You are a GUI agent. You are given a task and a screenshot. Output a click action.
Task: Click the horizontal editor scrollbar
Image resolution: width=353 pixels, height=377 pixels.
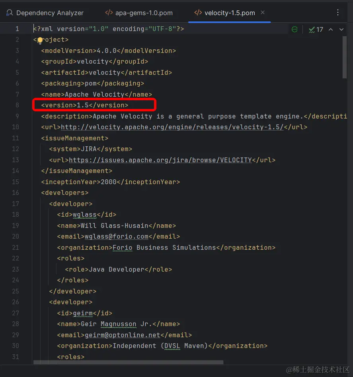point(128,362)
